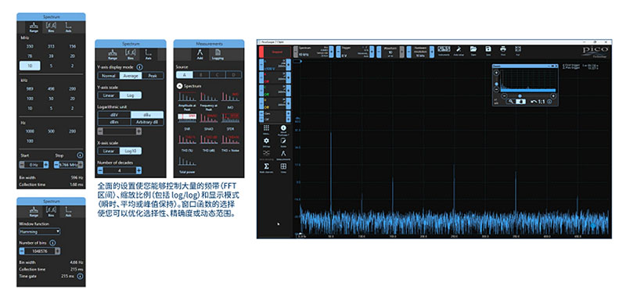This screenshot has height=297, width=626.
Task: Collapse the Spectrum measurements section
Action: pos(179,86)
